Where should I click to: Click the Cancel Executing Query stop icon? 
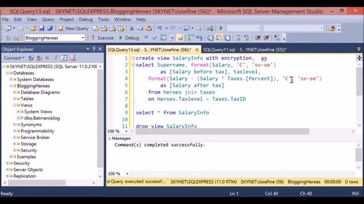[x=146, y=37]
